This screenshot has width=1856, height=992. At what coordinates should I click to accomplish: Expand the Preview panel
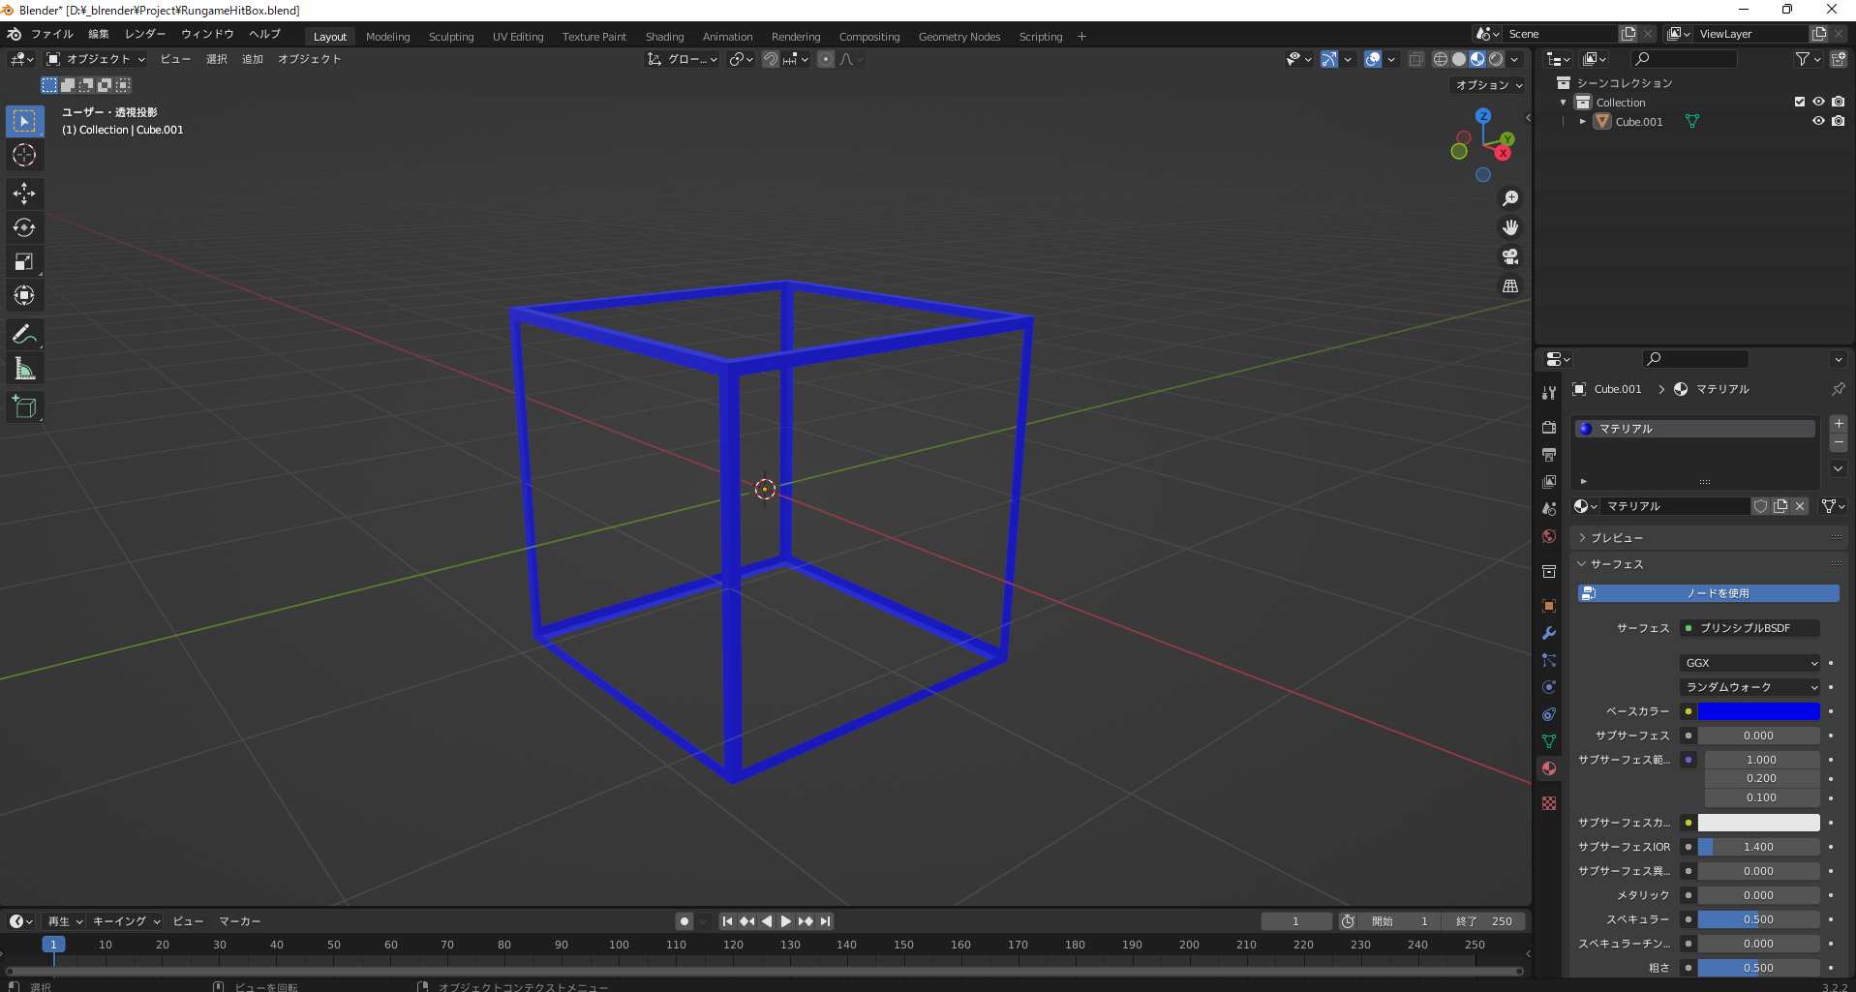click(x=1615, y=538)
